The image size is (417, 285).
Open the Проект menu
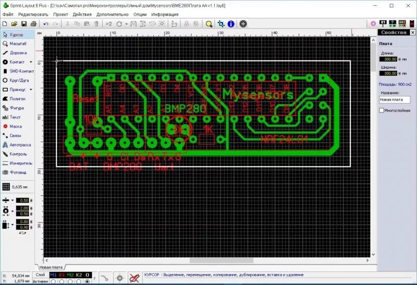[x=60, y=15]
